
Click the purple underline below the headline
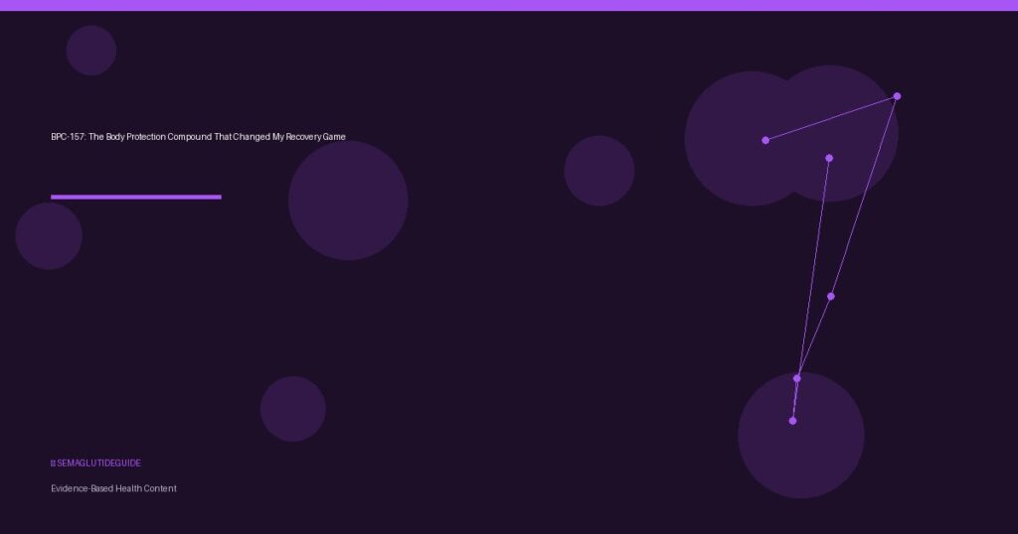(x=135, y=197)
